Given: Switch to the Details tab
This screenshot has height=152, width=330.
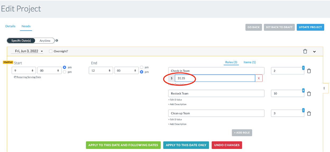Looking at the screenshot, I should click(10, 26).
